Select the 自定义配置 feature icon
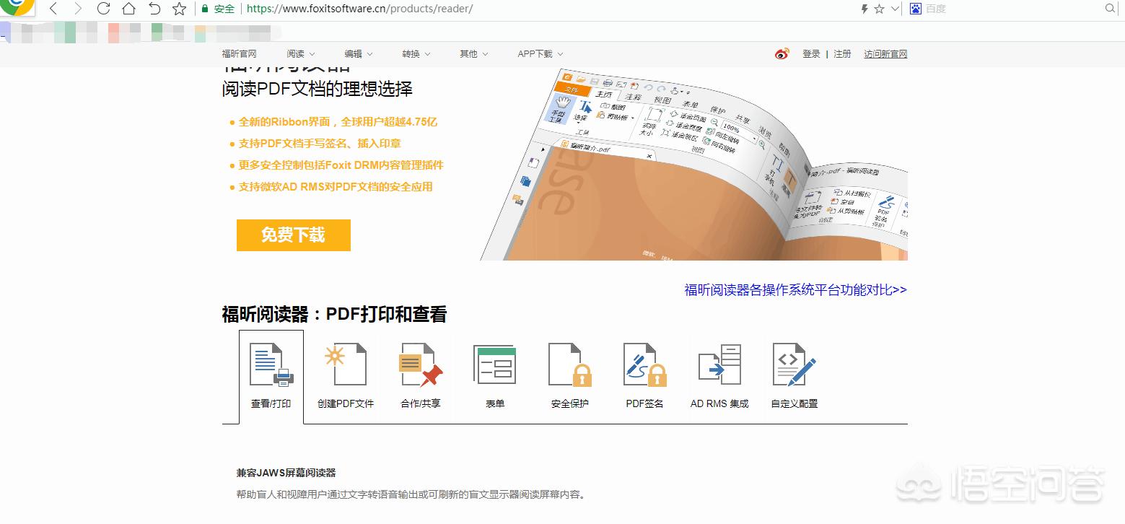The width and height of the screenshot is (1125, 524). pos(794,364)
